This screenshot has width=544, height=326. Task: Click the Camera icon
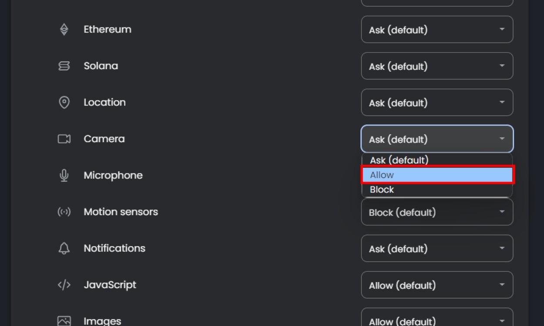[x=64, y=139]
